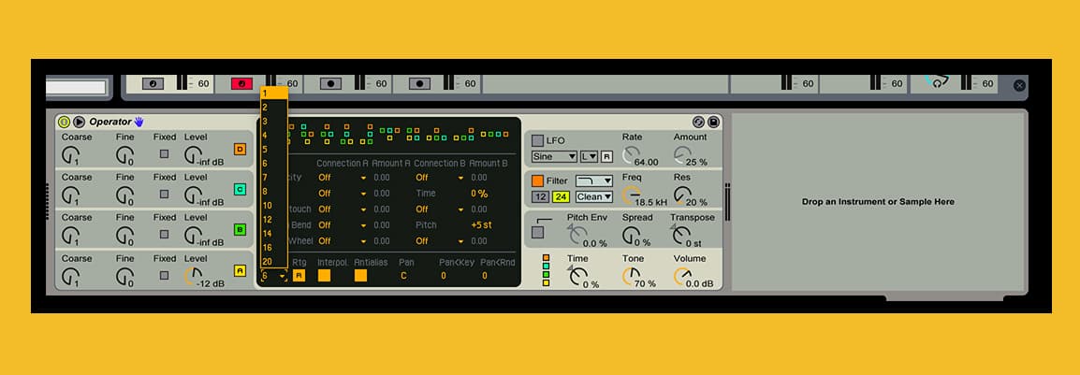Click the Tone knob at 70 %
1080x375 pixels.
(631, 275)
